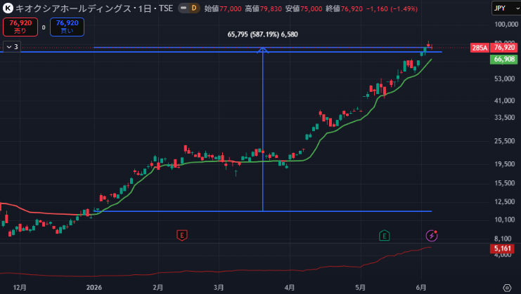Click the market status dash indicator beside D
The image size is (521, 294).
184,8
